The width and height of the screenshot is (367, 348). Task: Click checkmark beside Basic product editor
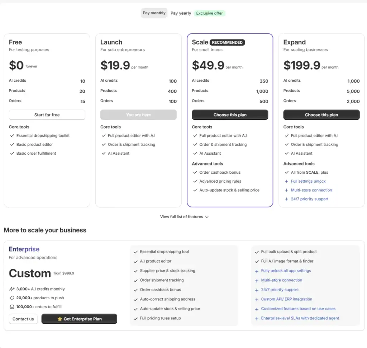(12, 144)
